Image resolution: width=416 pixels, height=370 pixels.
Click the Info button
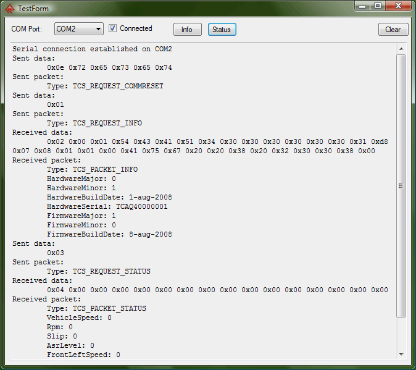[x=187, y=29]
